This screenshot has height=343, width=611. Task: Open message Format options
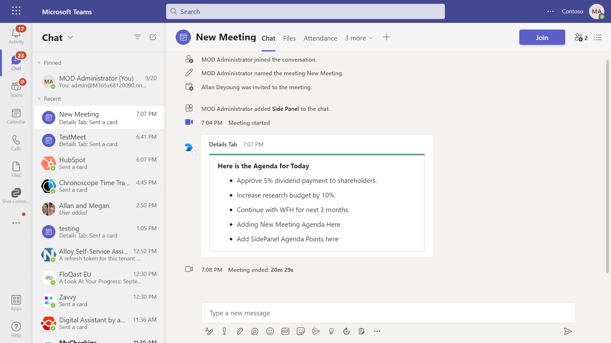pos(209,331)
